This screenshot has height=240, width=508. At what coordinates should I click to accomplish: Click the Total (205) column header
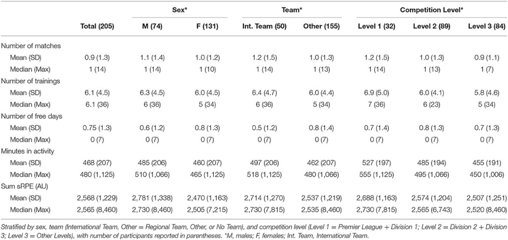(x=97, y=26)
